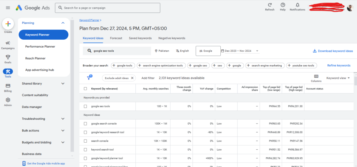Tick the 'google seo tools' row checkbox

[85, 106]
